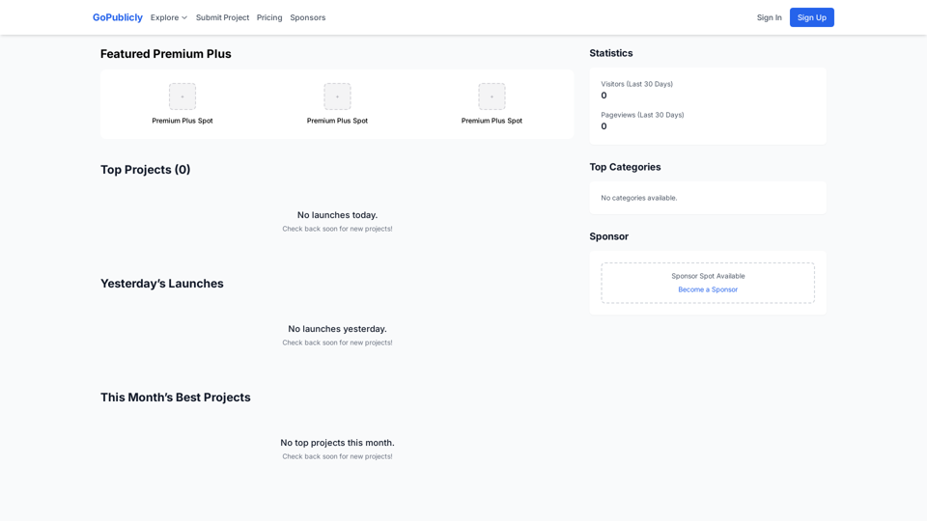Click the Become a Sponsor link
Image resolution: width=927 pixels, height=521 pixels.
point(708,289)
